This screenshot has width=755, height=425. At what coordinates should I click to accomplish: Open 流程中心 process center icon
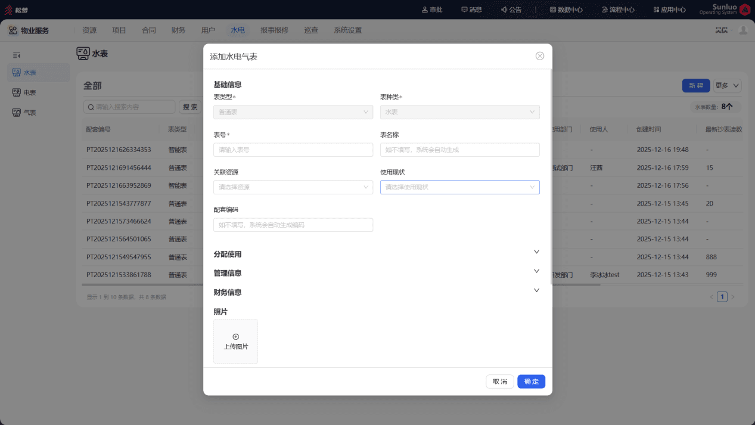click(x=605, y=10)
